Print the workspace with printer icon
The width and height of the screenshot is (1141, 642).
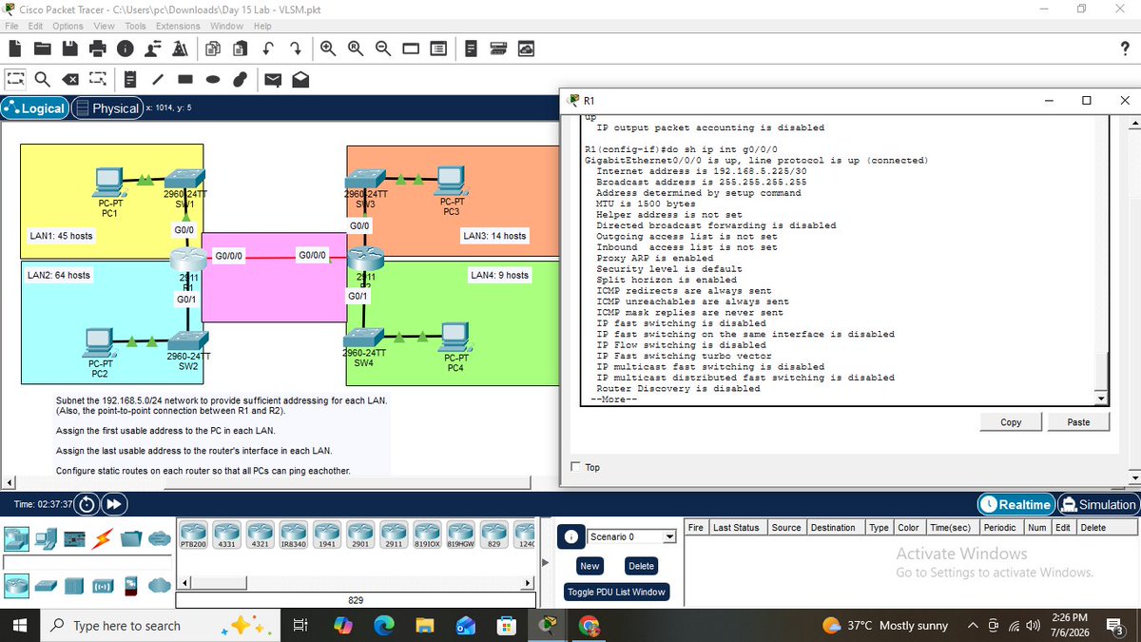point(97,48)
